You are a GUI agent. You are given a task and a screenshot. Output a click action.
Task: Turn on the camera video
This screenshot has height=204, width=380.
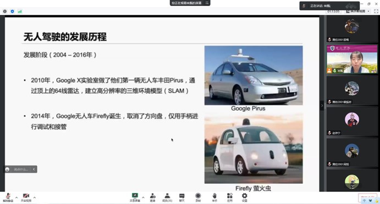tap(26, 197)
